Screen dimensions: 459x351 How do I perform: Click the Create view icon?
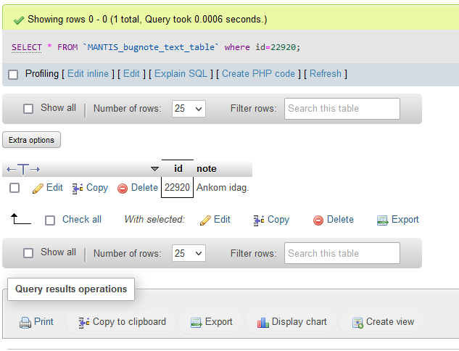pos(357,322)
